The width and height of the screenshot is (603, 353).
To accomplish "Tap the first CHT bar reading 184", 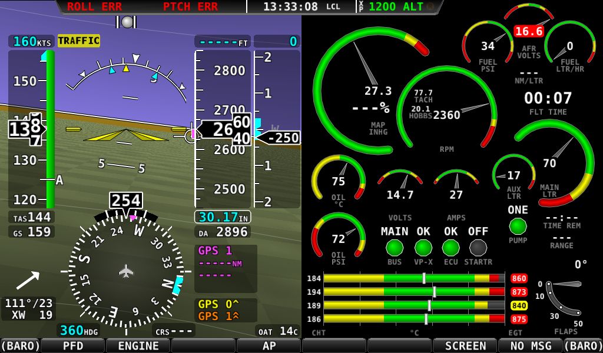I will tap(414, 278).
